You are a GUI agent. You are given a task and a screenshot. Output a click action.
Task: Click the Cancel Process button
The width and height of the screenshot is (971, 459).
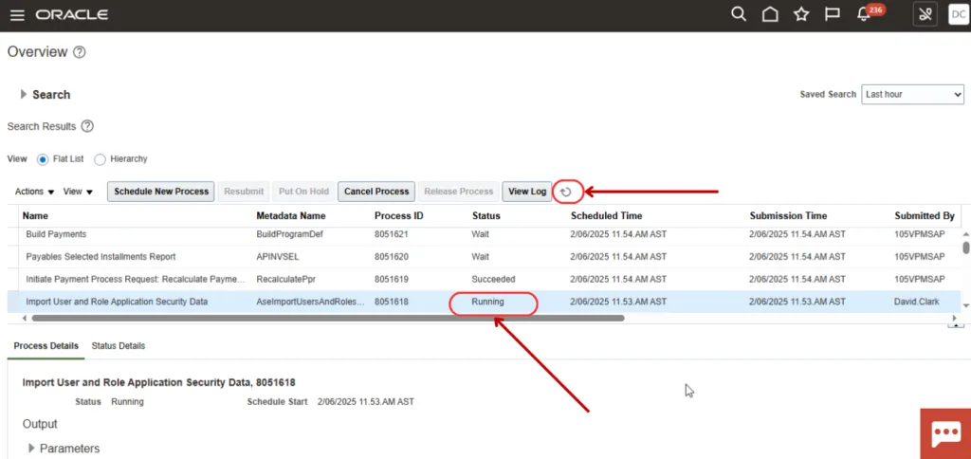(376, 192)
